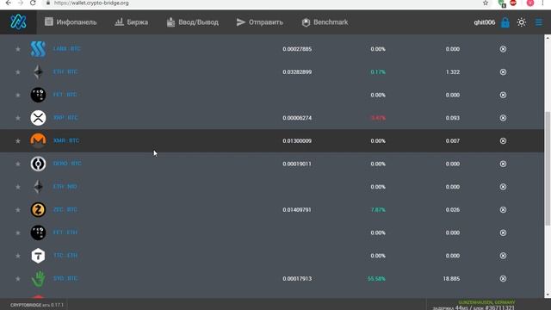Remove the DERO : BTC row
Screen dimensions: 551x310
503,164
